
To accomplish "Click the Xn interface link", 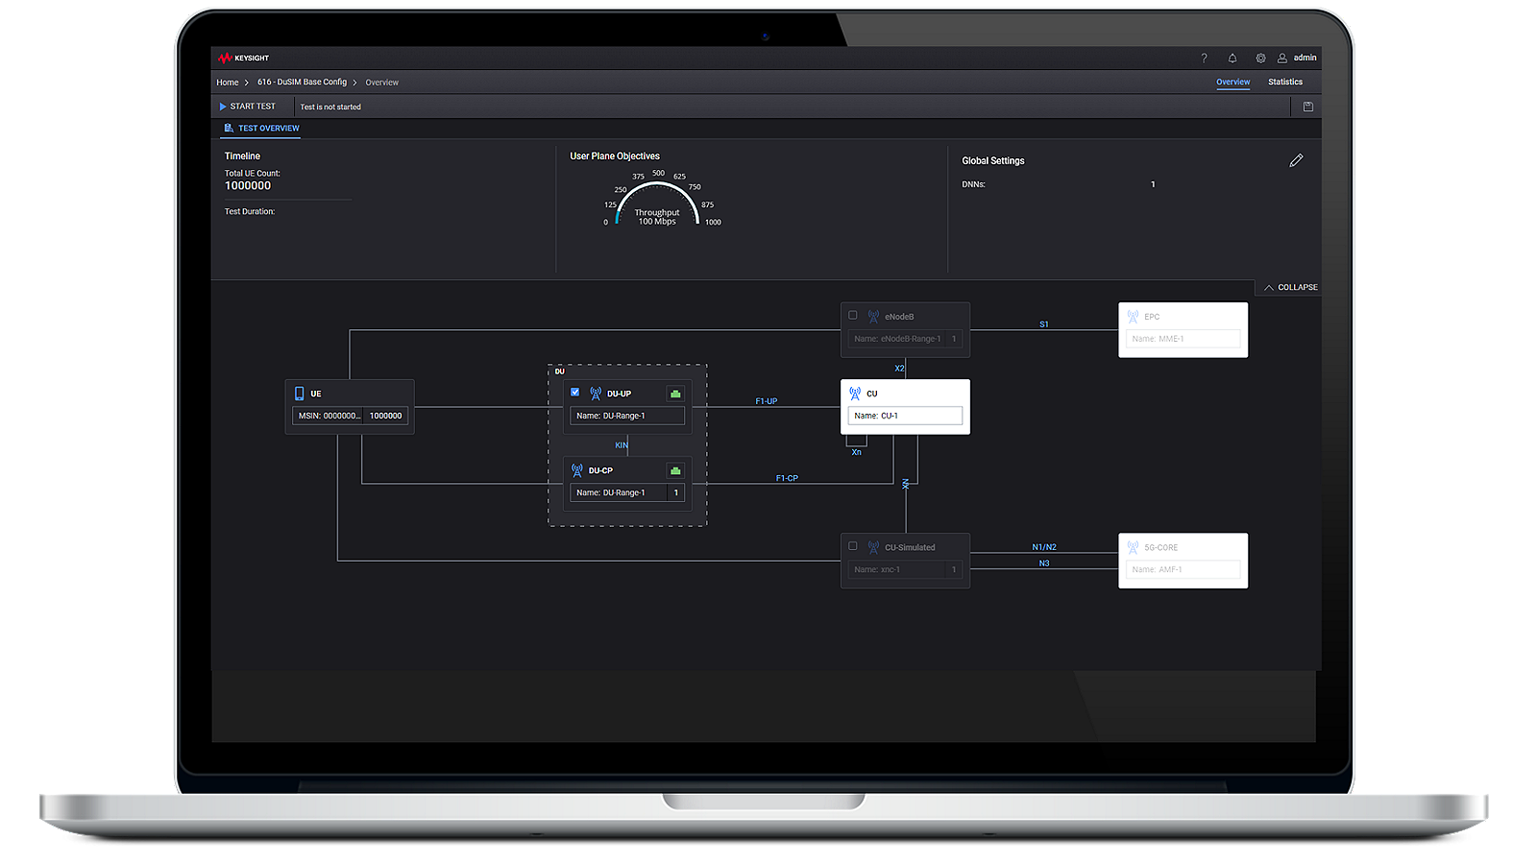I will (x=856, y=452).
